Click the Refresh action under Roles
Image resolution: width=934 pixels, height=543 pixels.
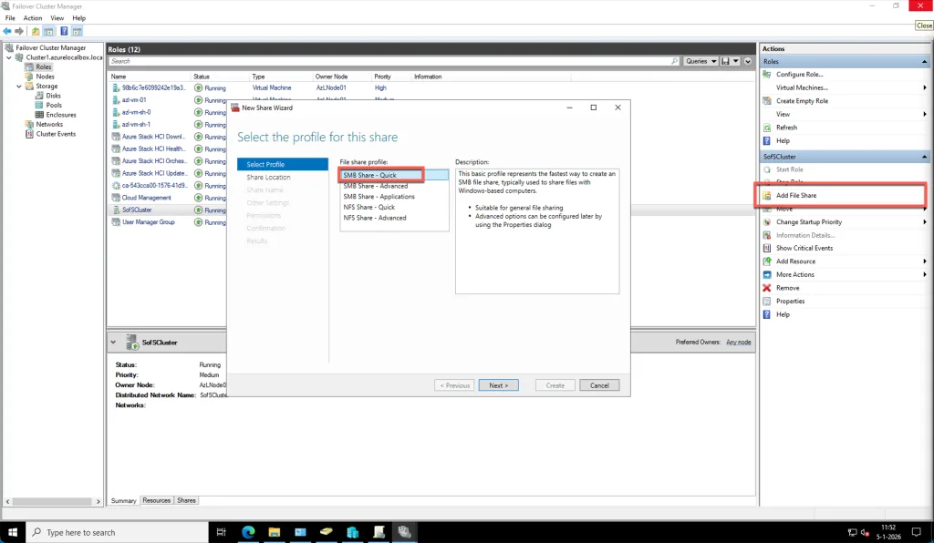pyautogui.click(x=786, y=128)
